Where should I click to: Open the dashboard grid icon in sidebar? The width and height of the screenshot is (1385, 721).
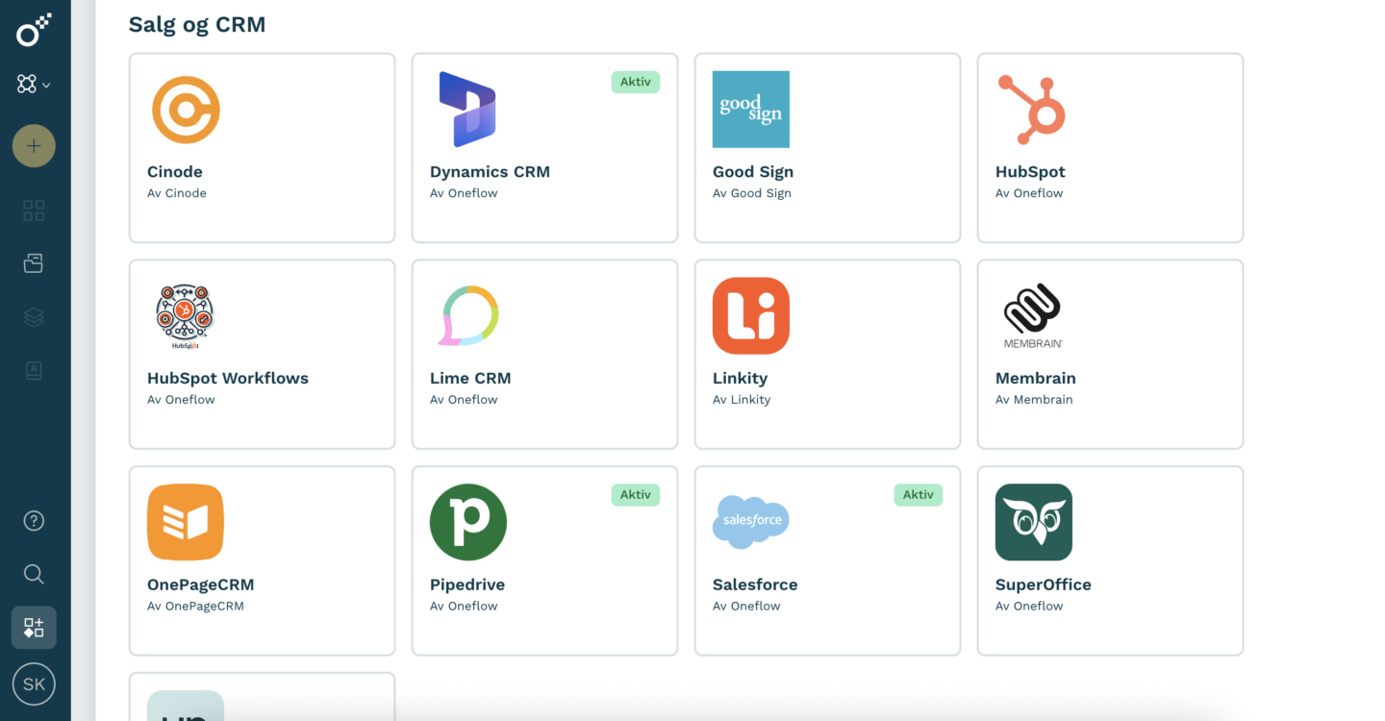coord(34,210)
